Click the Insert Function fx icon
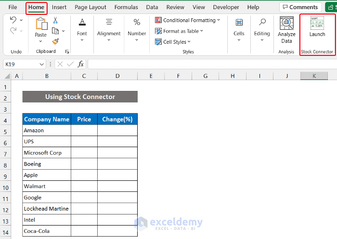The image size is (337, 239). (80, 64)
